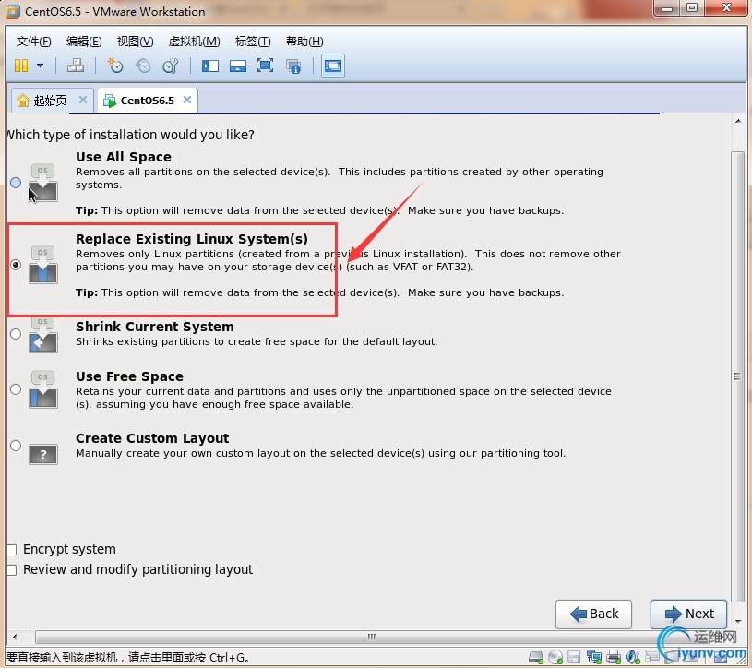Select the Create Custom Layout radio button
Viewport: 752px width, 668px height.
pos(16,446)
